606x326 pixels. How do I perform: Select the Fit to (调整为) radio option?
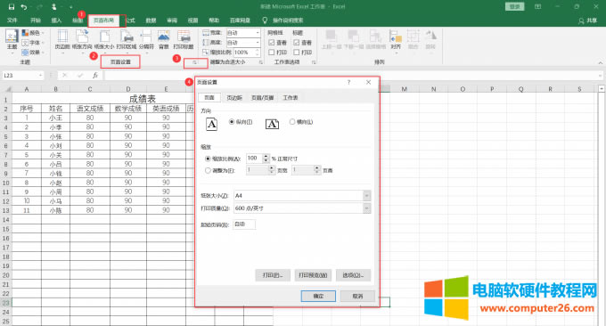click(208, 170)
